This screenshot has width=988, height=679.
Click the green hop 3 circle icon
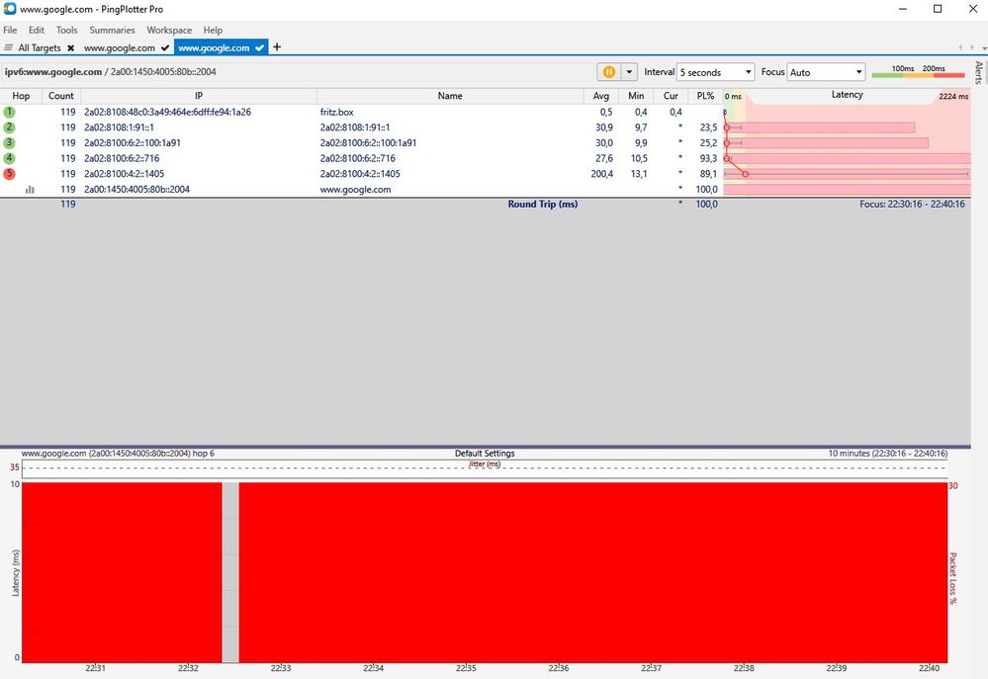[x=10, y=143]
